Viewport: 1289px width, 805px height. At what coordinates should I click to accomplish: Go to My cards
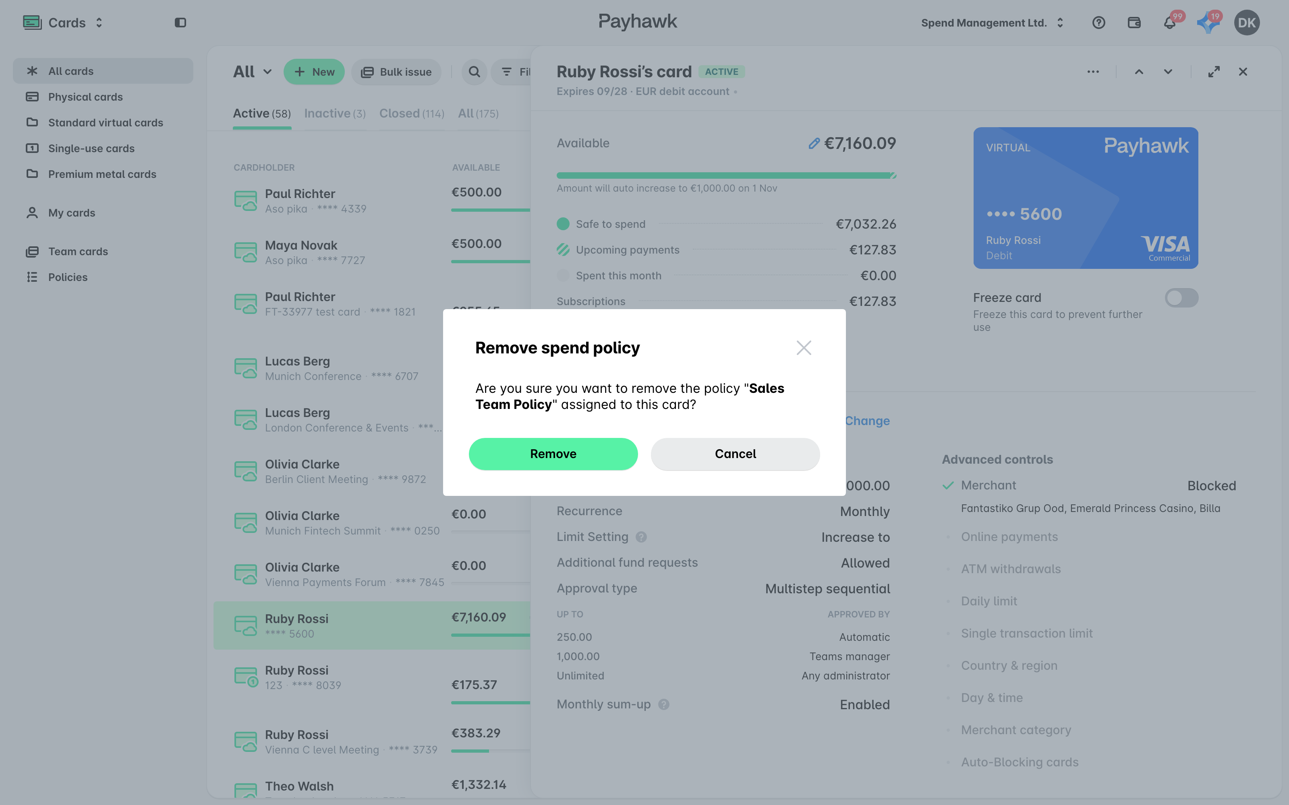pyautogui.click(x=103, y=213)
